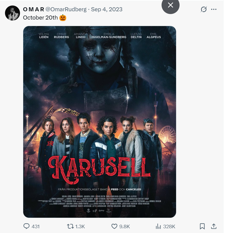Open the 1.3K reposts count

80,226
